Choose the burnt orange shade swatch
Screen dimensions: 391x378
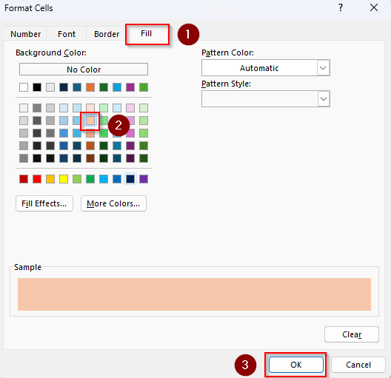(x=90, y=146)
